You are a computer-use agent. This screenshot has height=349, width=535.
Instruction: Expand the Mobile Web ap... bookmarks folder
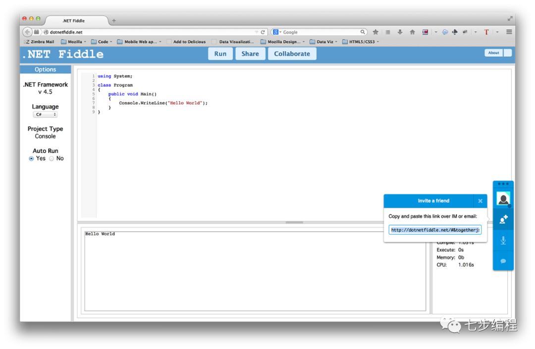(x=139, y=42)
